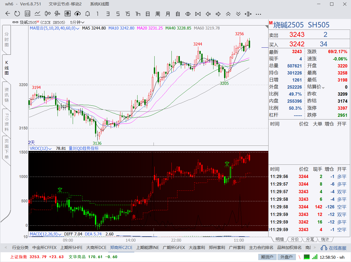This screenshot has height=262, width=351.
Task: Click the 外盘户 account button
Action: click(x=286, y=257)
